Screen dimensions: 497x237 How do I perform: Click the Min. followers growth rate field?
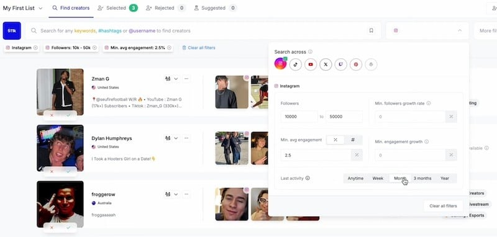(410, 117)
